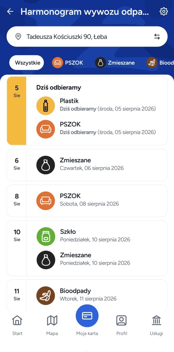Select the Bioodpady filter chip

pyautogui.click(x=160, y=63)
